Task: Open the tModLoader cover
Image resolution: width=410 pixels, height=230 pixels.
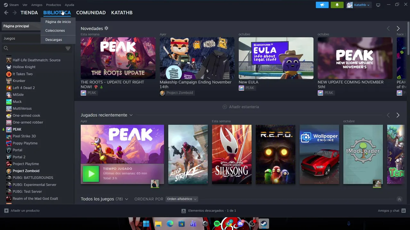Action: click(x=363, y=154)
